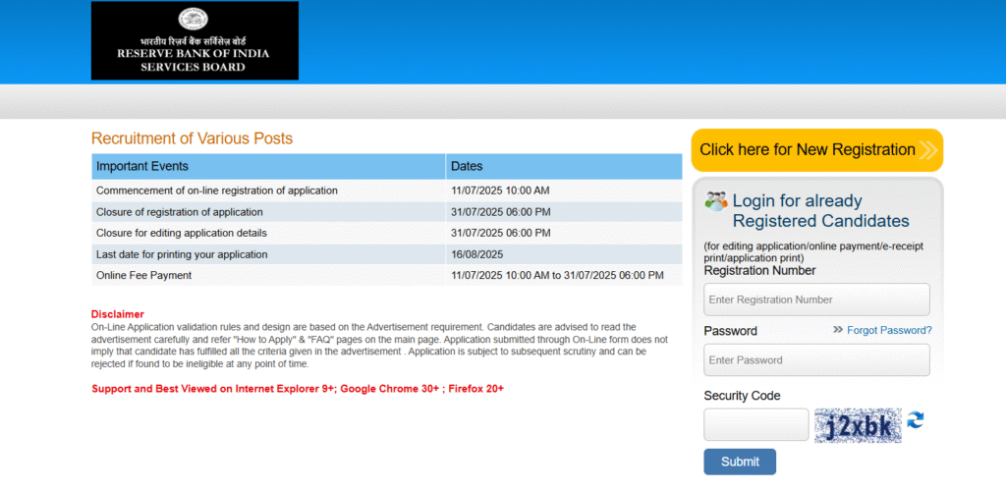Refresh the security code captcha
The width and height of the screenshot is (1006, 491).
click(x=916, y=420)
